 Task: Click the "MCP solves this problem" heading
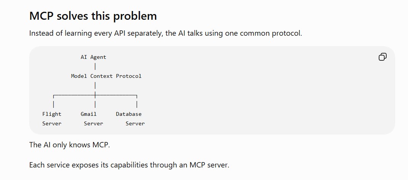tap(93, 16)
